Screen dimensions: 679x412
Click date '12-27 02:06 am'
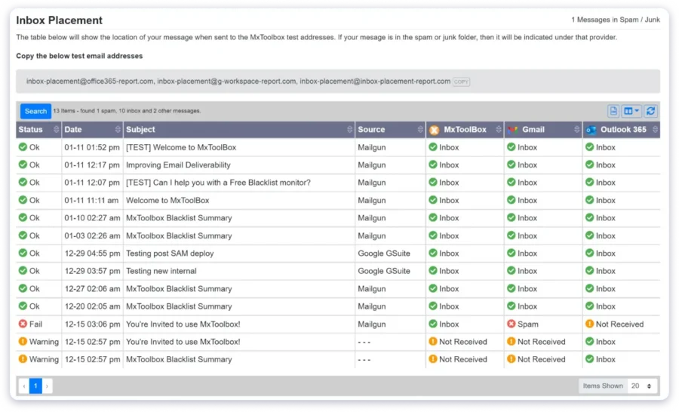(x=92, y=288)
